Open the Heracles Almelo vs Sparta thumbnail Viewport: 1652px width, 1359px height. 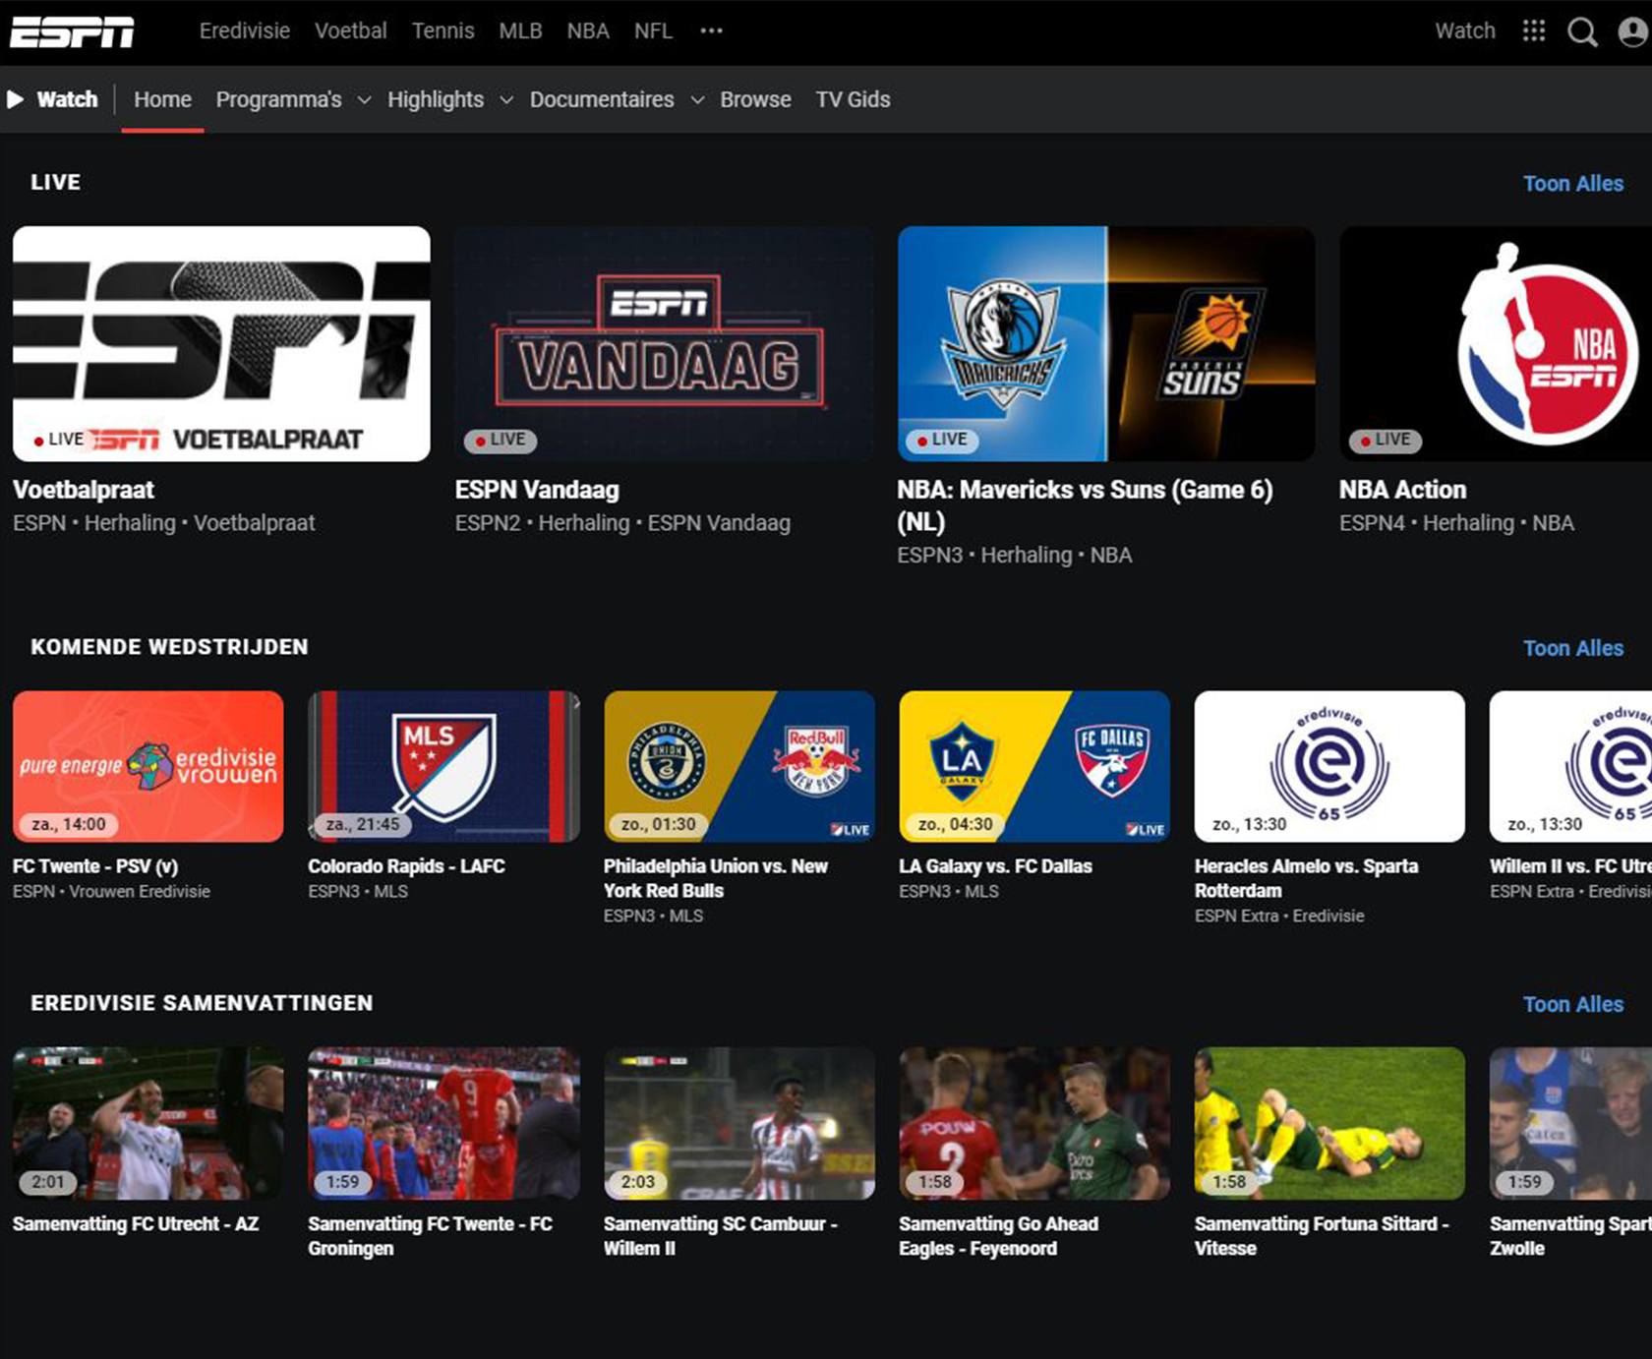1329,766
